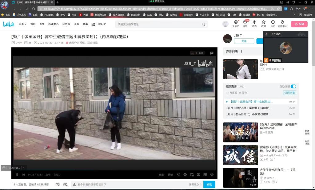Viewport: 315px width, 190px height.
Task: Click the 消息 messages envelope icon
Action: (x=245, y=22)
